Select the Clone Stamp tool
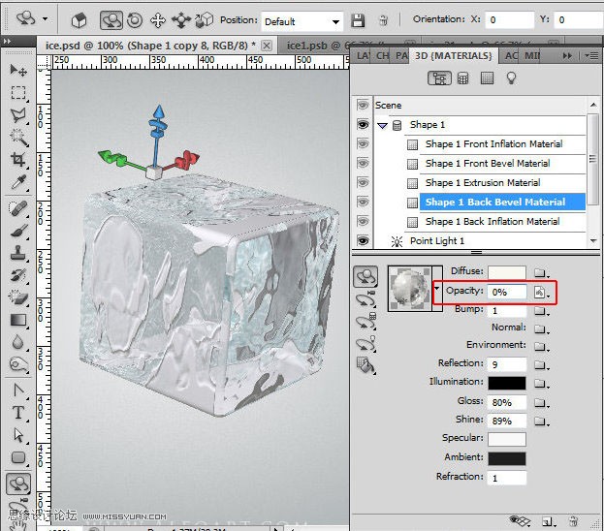Viewport: 604px width, 531px height. 18,253
